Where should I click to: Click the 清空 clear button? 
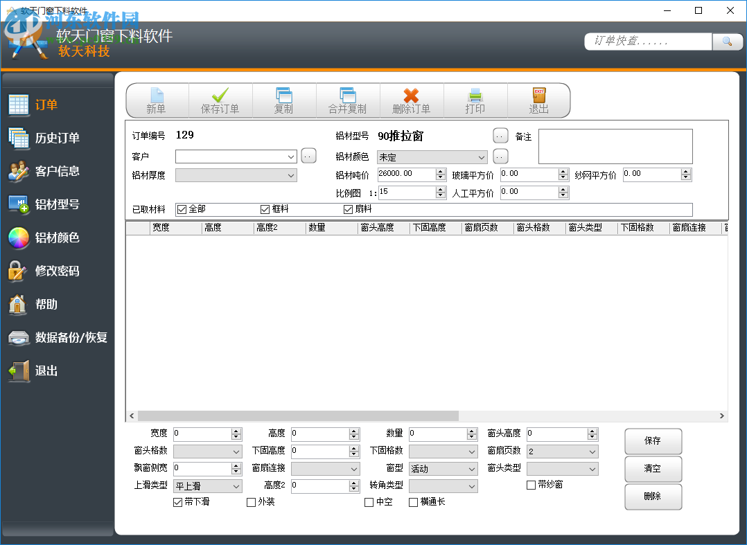tap(653, 469)
